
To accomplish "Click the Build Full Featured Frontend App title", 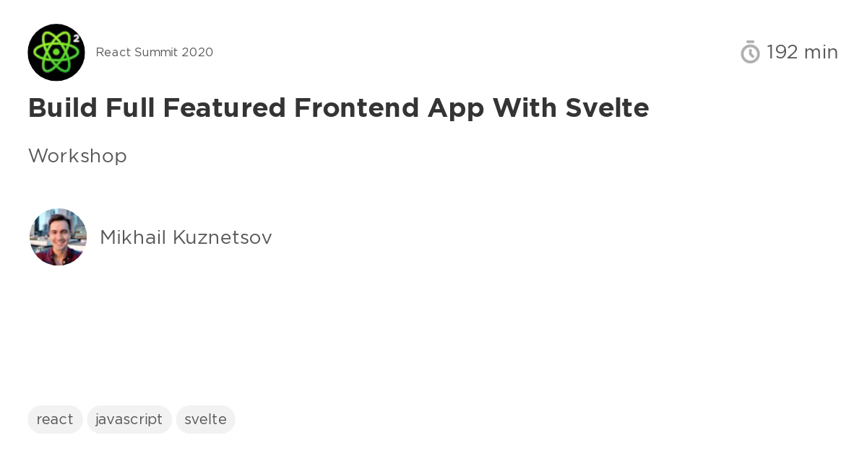I will [338, 107].
